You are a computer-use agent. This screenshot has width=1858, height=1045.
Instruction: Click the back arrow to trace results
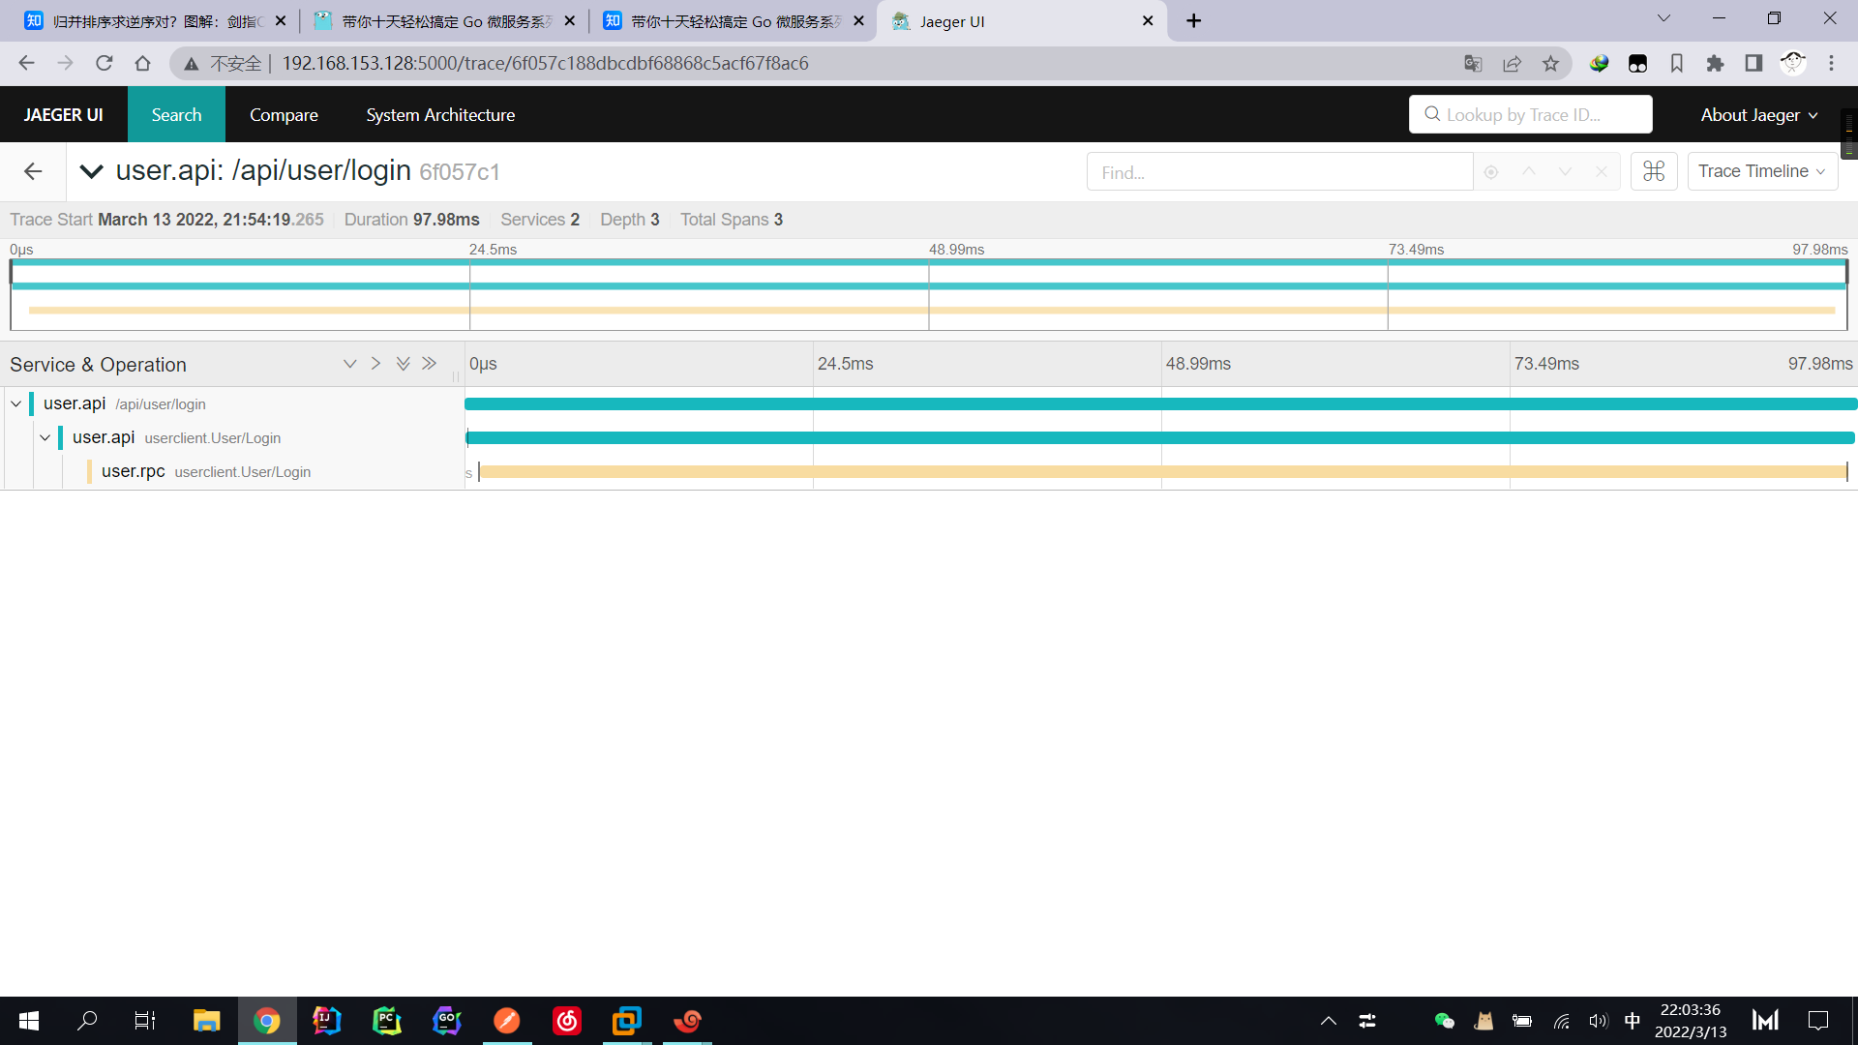coord(33,171)
